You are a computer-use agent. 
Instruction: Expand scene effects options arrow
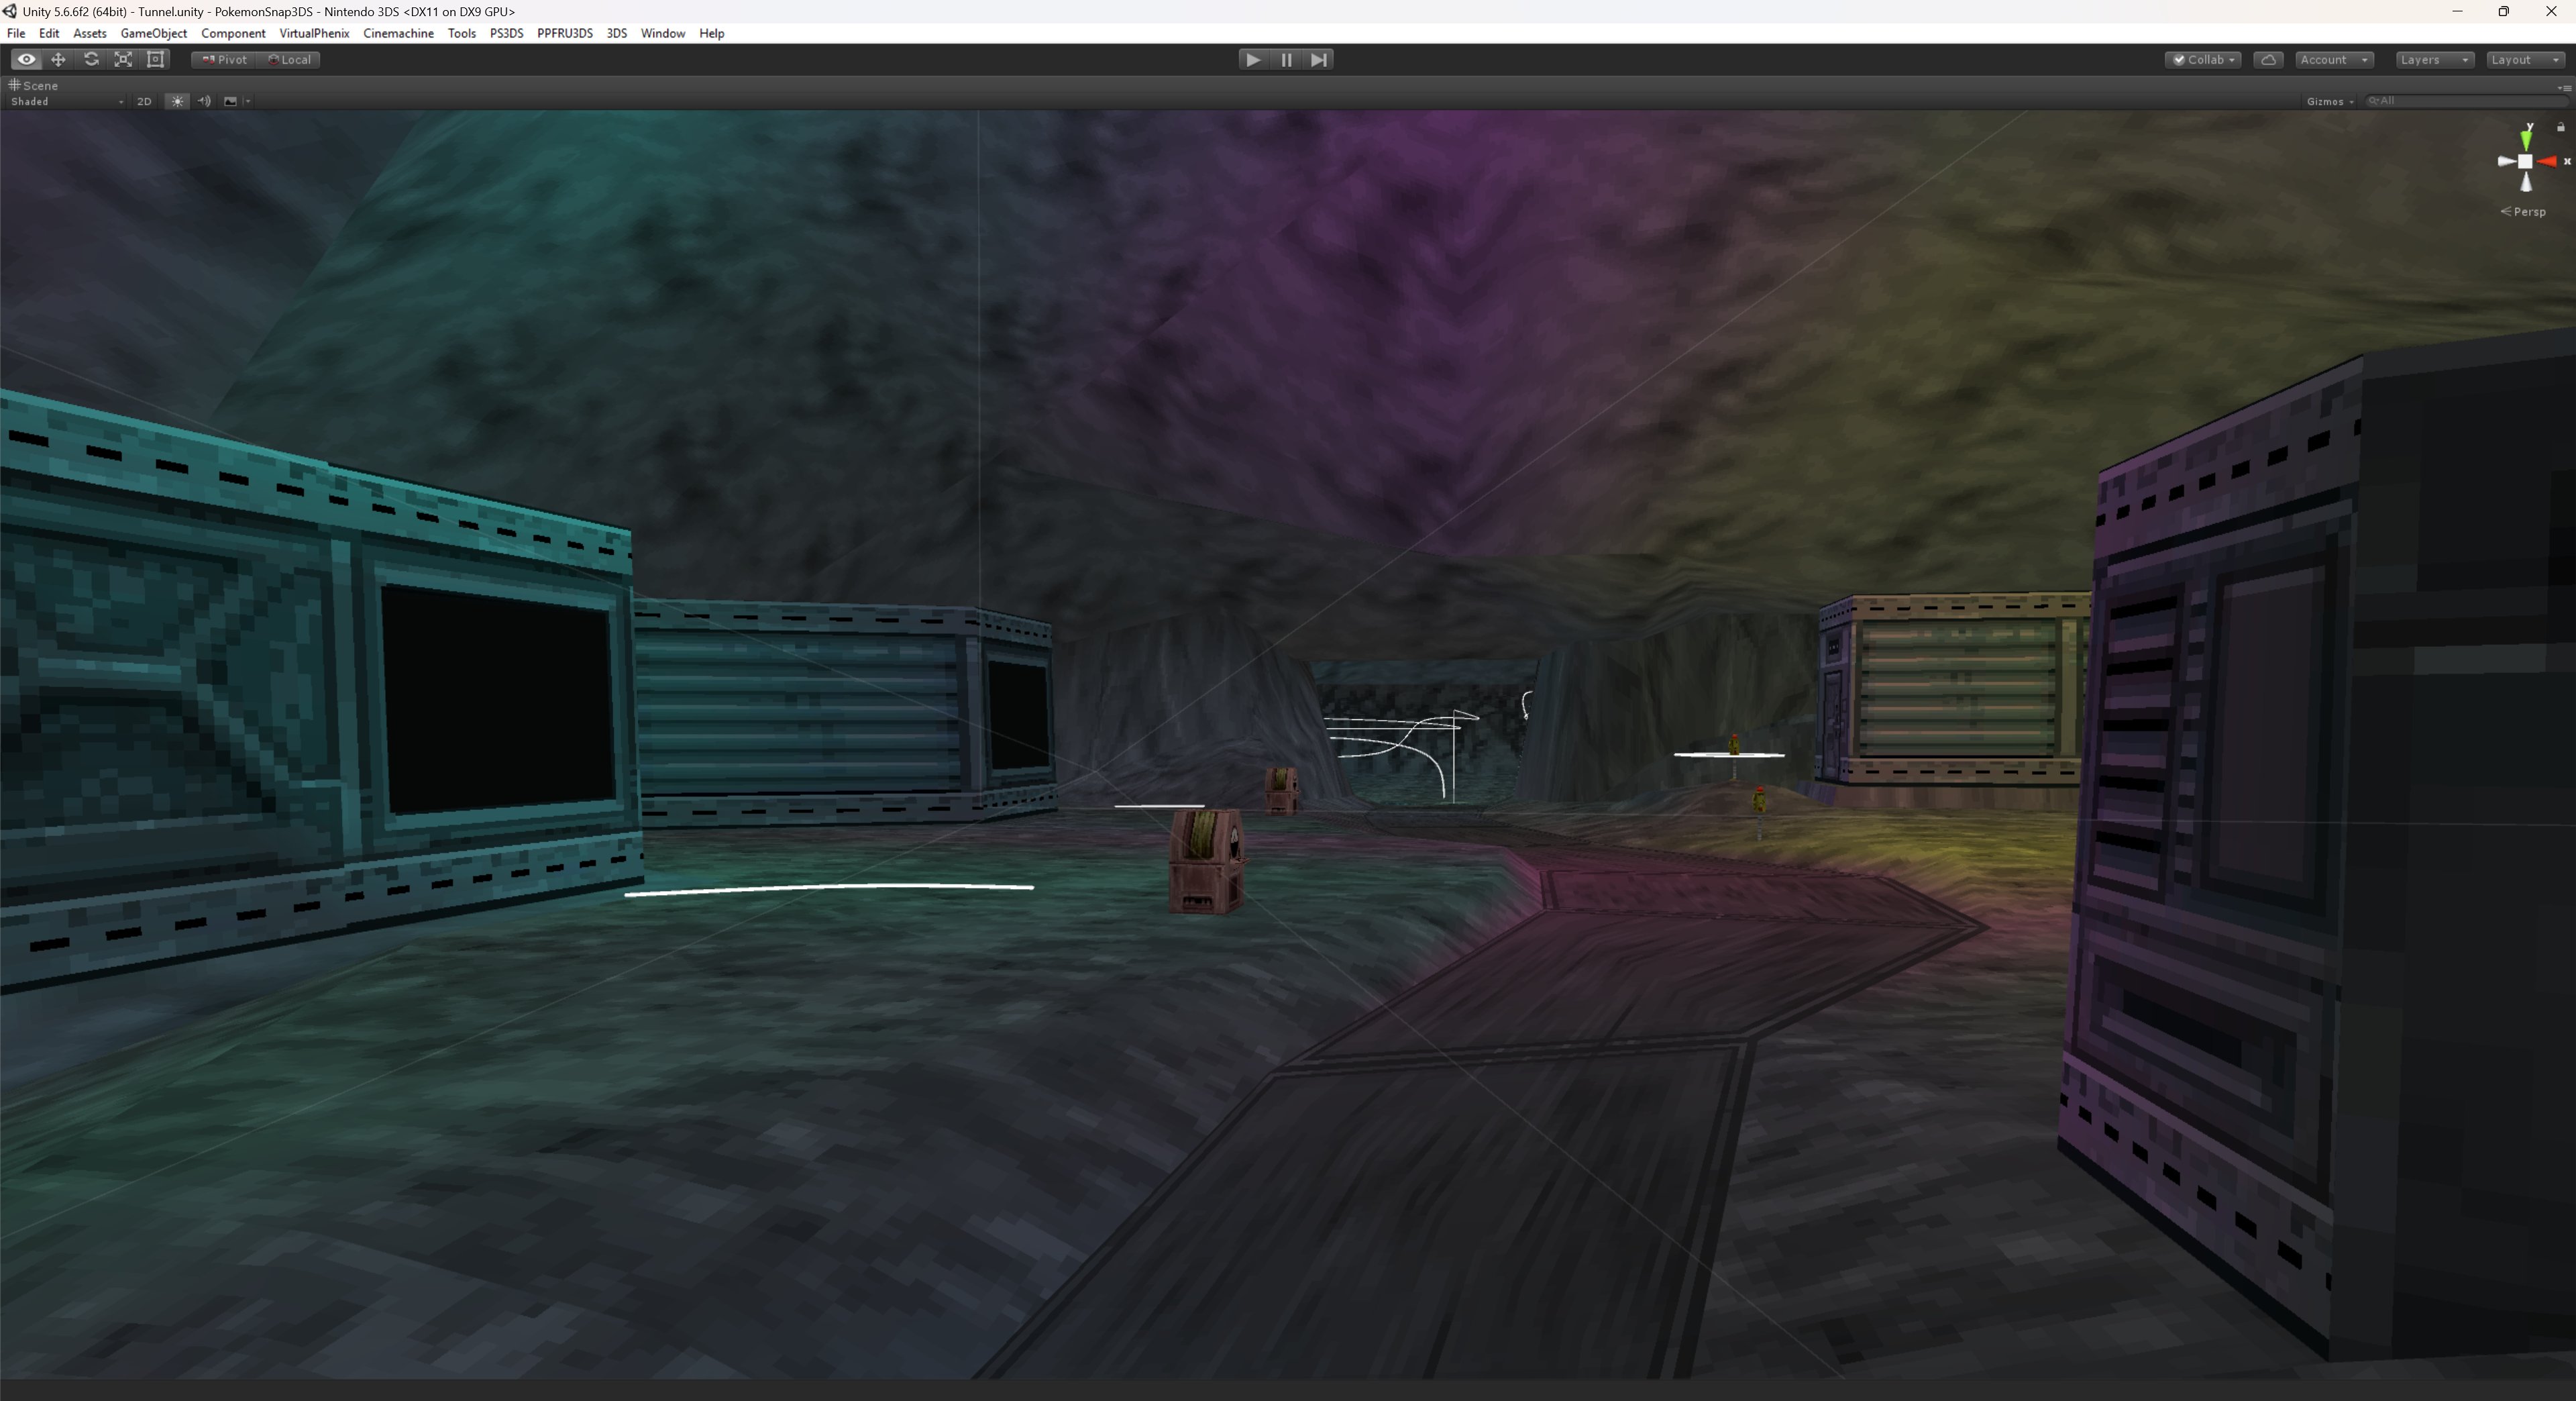(247, 101)
